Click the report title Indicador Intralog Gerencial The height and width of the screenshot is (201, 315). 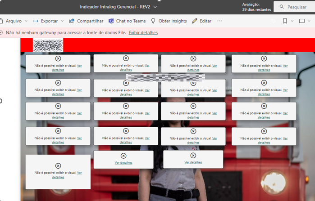[115, 7]
